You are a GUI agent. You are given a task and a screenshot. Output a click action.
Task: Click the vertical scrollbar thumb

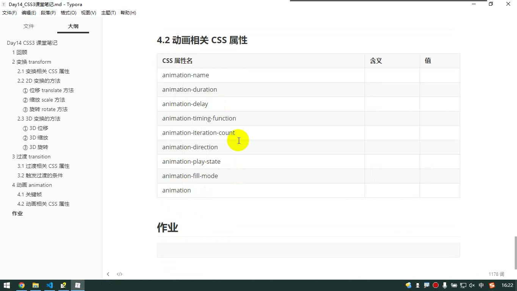pyautogui.click(x=515, y=252)
